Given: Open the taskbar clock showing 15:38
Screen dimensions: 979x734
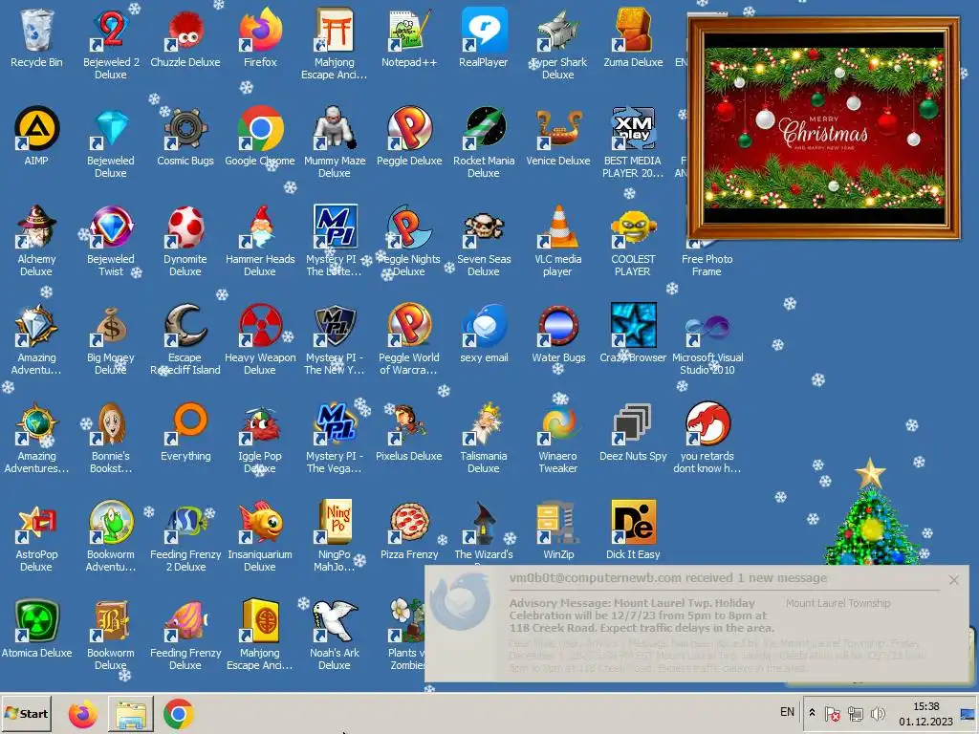Looking at the screenshot, I should coord(925,713).
